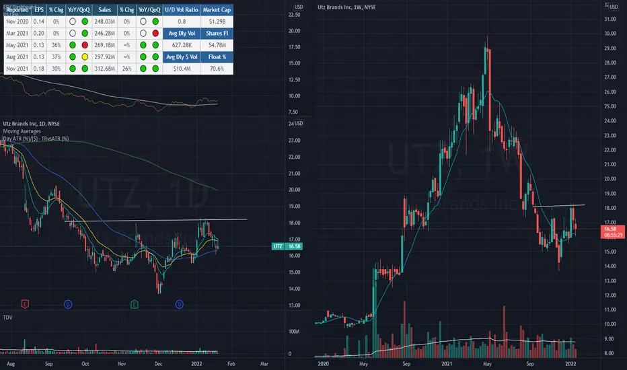The width and height of the screenshot is (627, 370).
Task: Click the '54.78M' shares float value
Action: pos(217,45)
